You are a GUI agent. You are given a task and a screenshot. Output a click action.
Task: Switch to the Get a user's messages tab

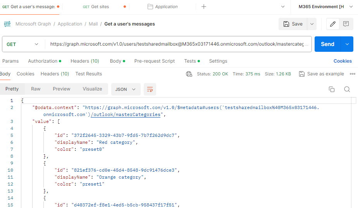pyautogui.click(x=31, y=7)
